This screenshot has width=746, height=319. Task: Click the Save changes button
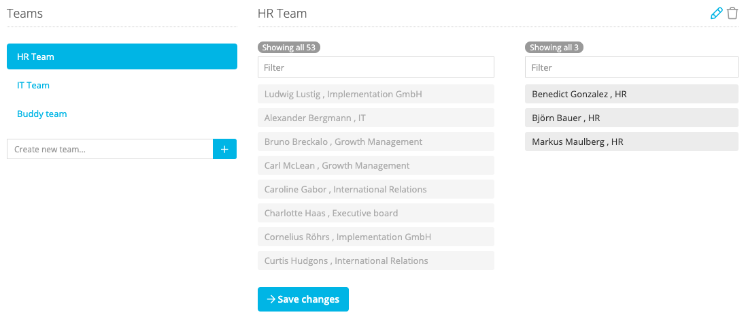[x=303, y=299]
